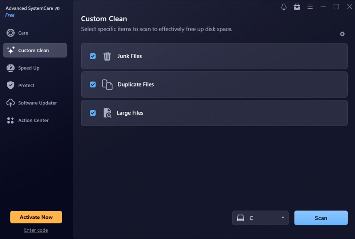Click the Large Files magnifier document icon
The image size is (355, 239).
point(107,113)
